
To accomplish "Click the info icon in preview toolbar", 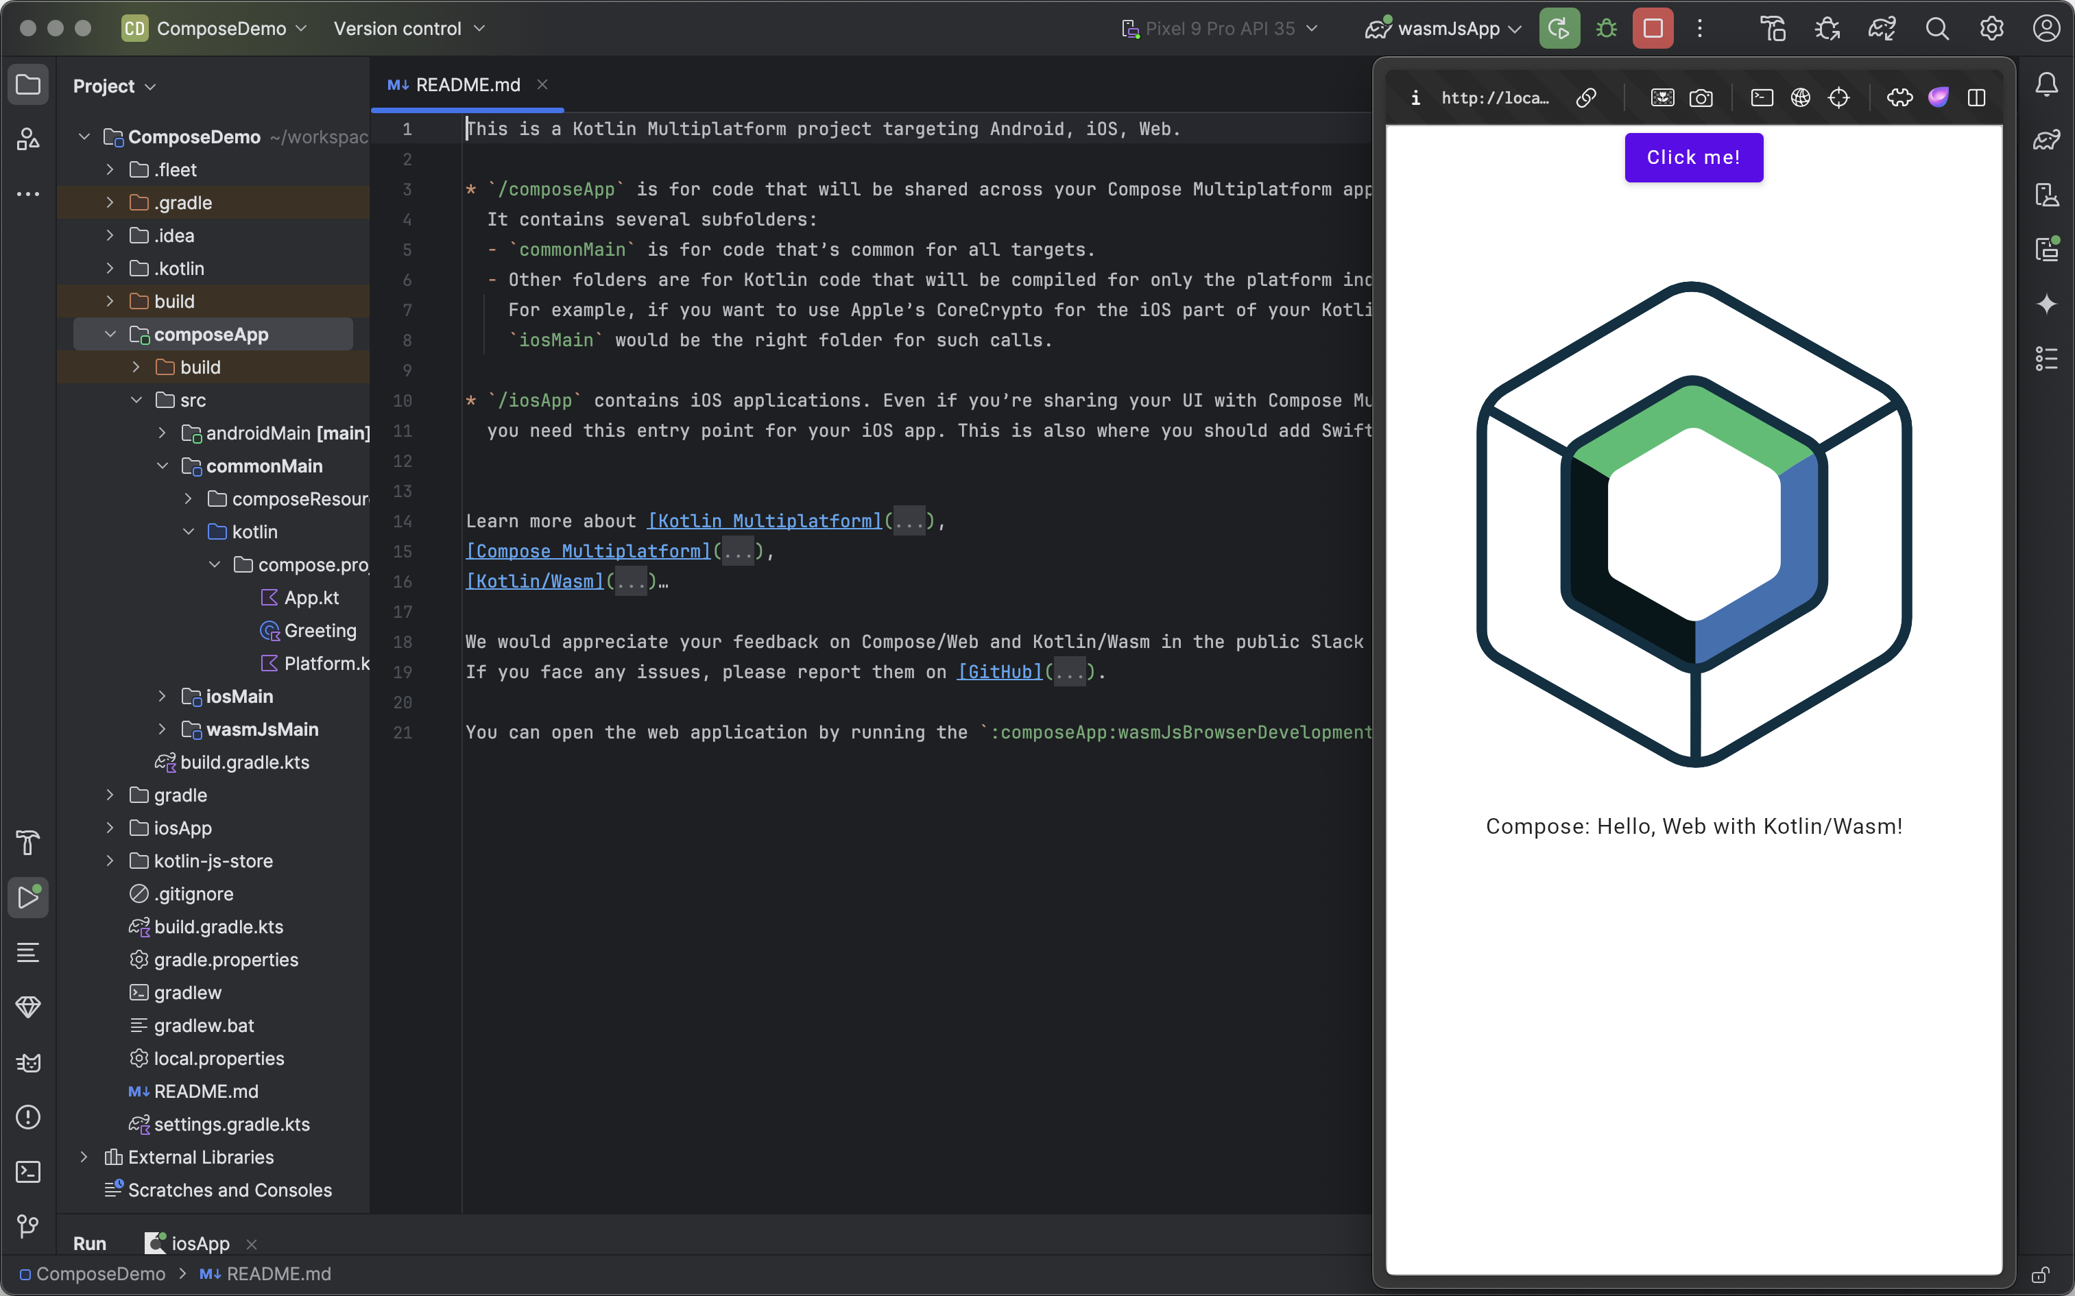I will pyautogui.click(x=1416, y=97).
